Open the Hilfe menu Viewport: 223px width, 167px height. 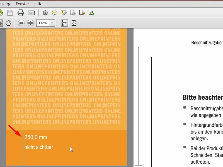pyautogui.click(x=38, y=4)
